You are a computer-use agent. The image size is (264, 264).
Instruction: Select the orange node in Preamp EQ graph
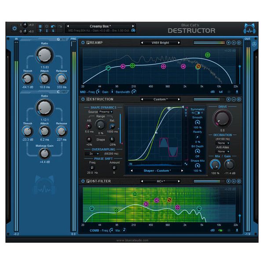pyautogui.click(x=198, y=66)
